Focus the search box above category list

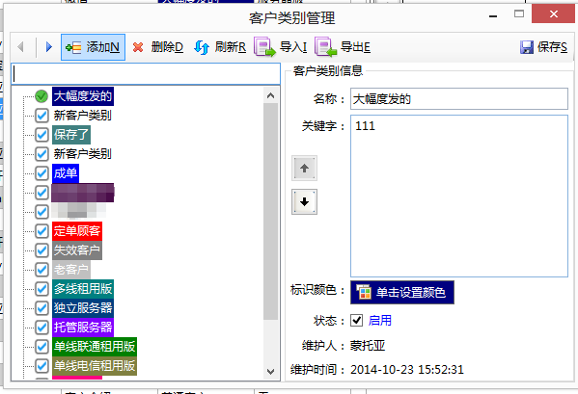pyautogui.click(x=146, y=74)
